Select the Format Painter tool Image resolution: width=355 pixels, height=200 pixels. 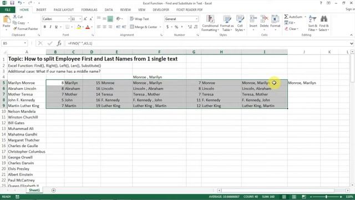[26, 29]
